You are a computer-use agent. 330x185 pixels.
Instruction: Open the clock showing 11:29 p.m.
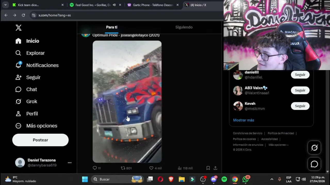coord(318,179)
